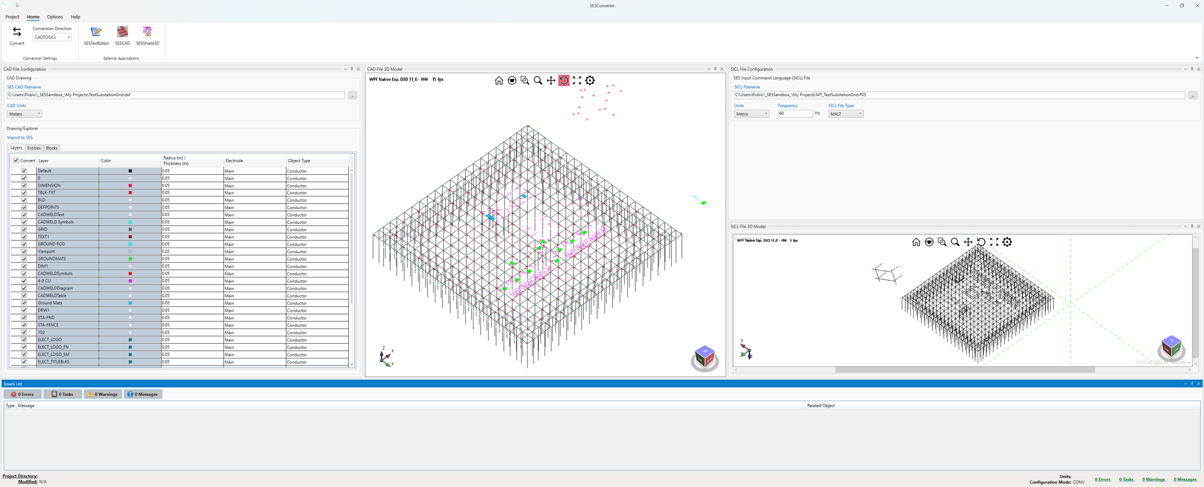1204x487 pixels.
Task: Toggle the Convert all layers header checkbox
Action: (x=16, y=160)
